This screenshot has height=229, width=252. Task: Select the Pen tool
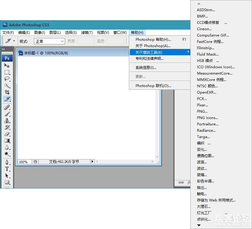(x=7, y=162)
